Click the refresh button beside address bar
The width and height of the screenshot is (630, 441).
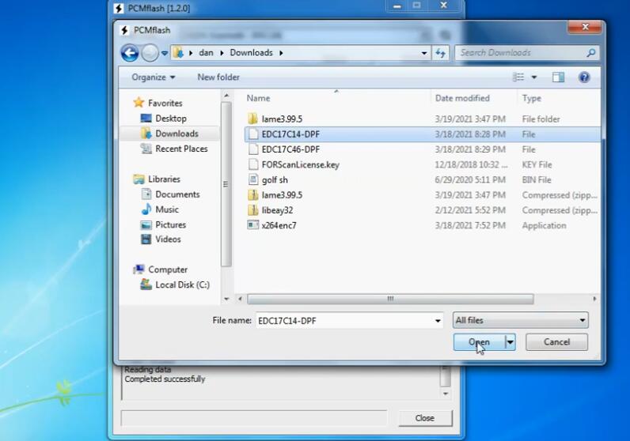[441, 53]
